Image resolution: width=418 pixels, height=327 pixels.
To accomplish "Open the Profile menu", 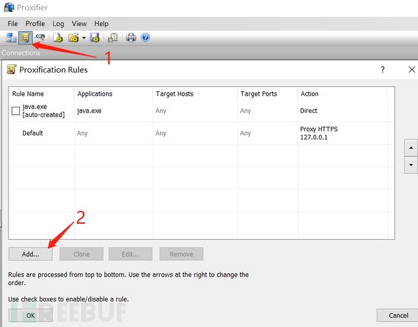I will point(35,24).
